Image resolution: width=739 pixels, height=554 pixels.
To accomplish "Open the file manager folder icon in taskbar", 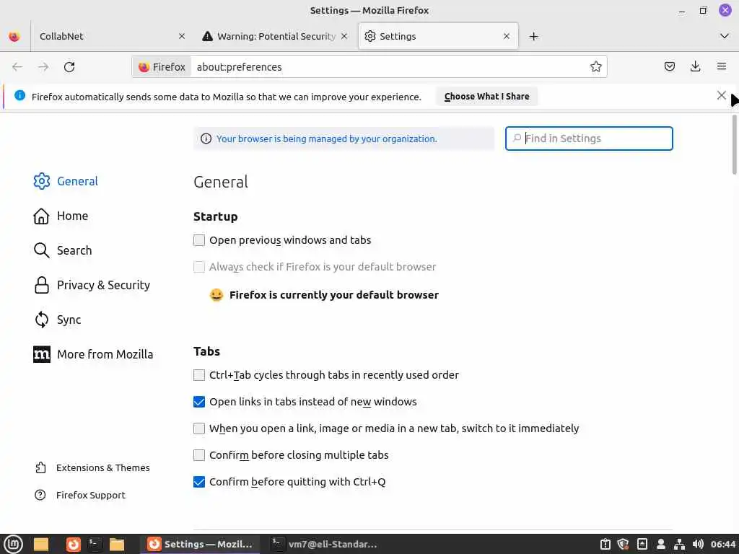I will (116, 544).
